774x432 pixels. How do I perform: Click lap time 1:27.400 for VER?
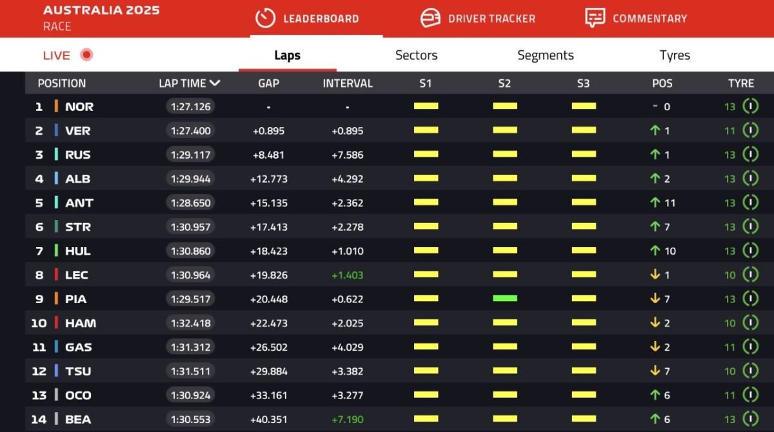click(x=191, y=130)
